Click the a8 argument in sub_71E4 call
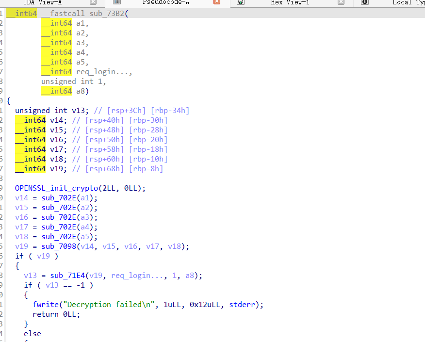This screenshot has height=342, width=425. coord(190,276)
